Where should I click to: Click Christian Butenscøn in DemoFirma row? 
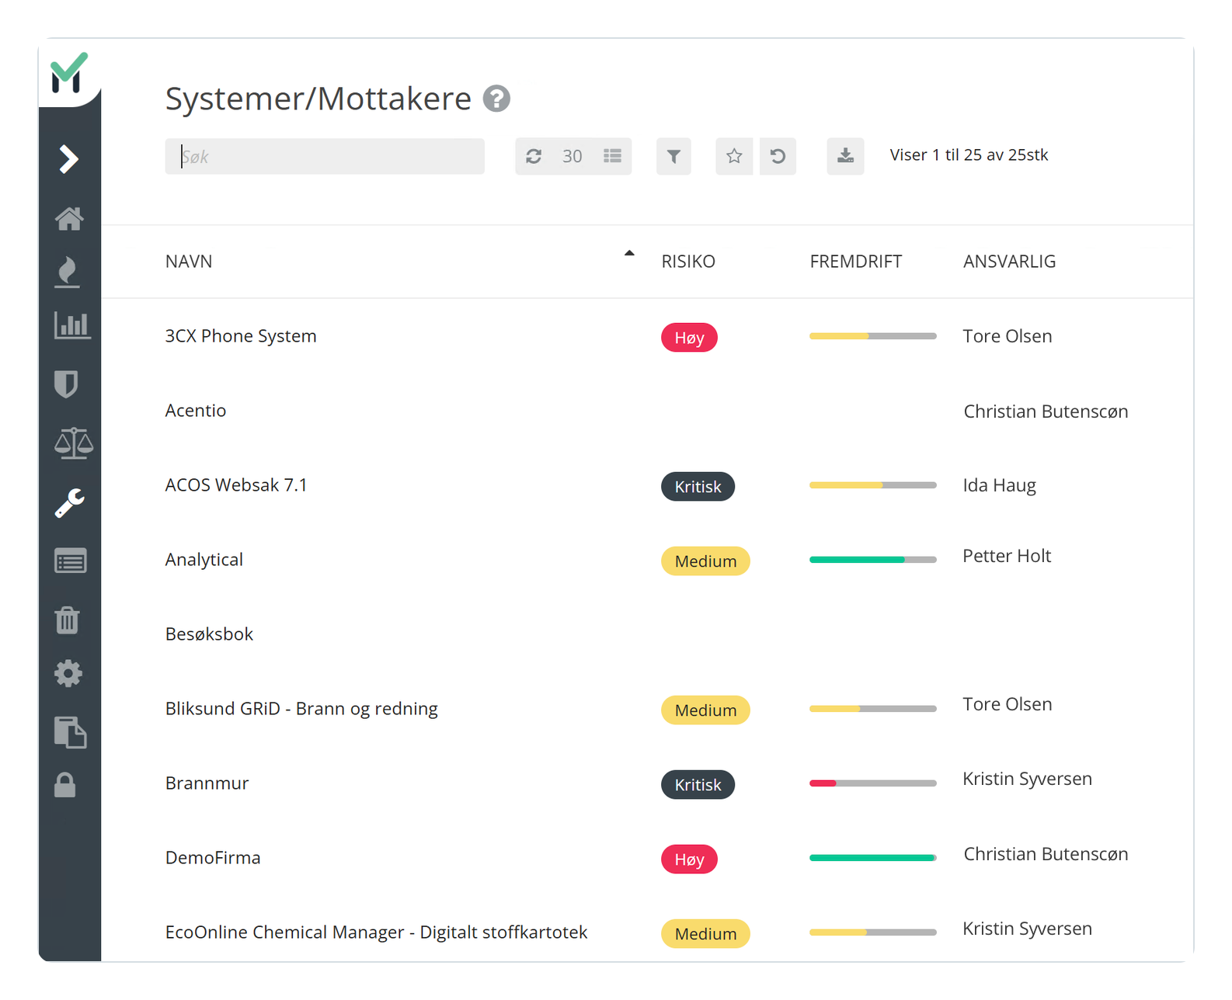1046,854
